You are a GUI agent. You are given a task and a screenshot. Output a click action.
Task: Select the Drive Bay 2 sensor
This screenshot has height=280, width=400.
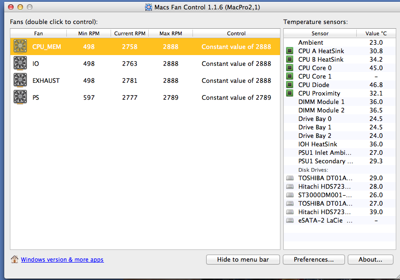[x=340, y=136]
